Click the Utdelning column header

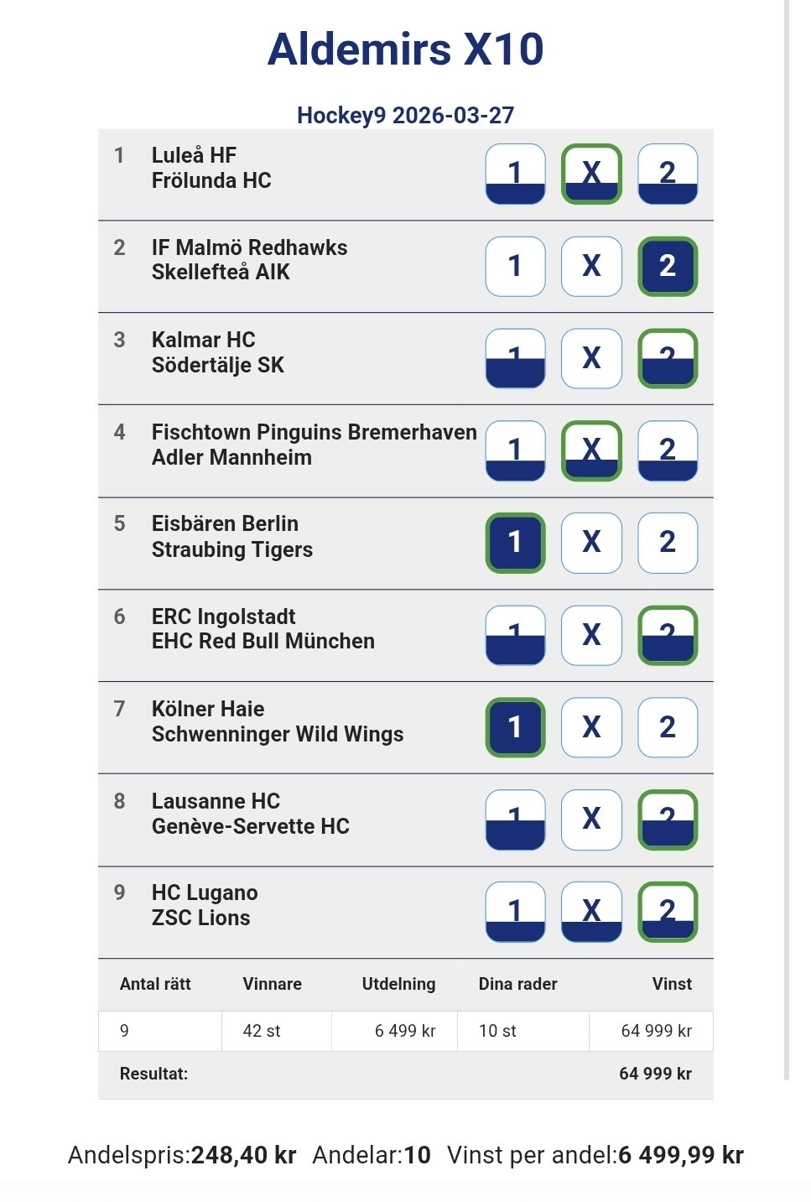(x=398, y=984)
